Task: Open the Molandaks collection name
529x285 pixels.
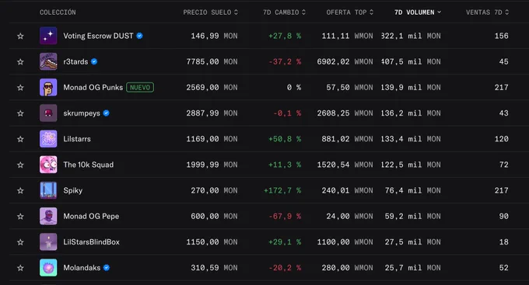Action: coord(82,268)
